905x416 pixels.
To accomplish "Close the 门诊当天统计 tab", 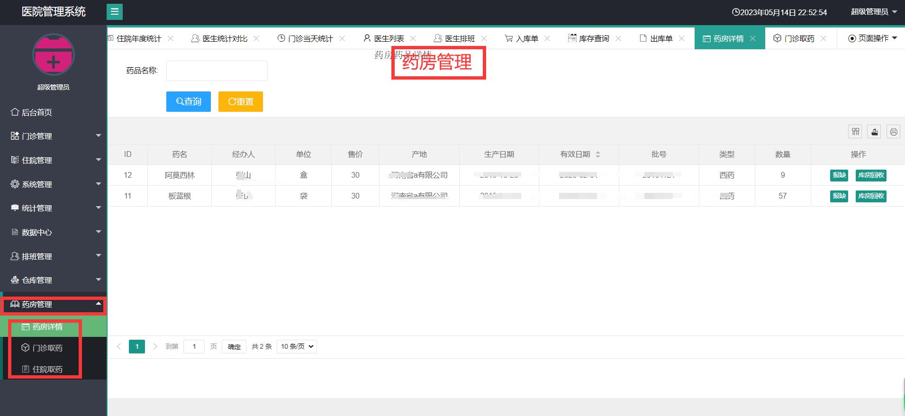I will [342, 38].
